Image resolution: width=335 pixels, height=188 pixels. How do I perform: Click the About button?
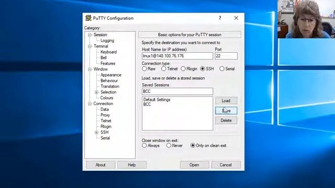(100, 165)
